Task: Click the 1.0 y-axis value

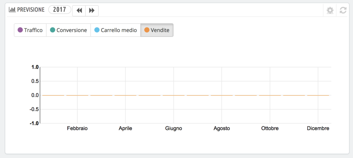Action: pos(35,67)
